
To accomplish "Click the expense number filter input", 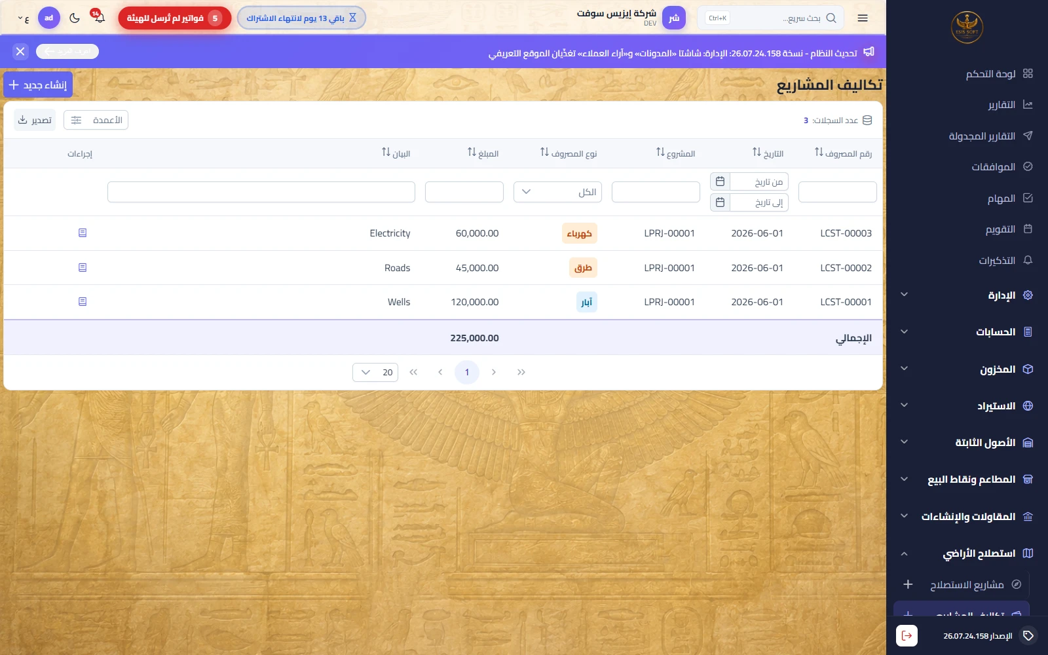I will point(837,192).
